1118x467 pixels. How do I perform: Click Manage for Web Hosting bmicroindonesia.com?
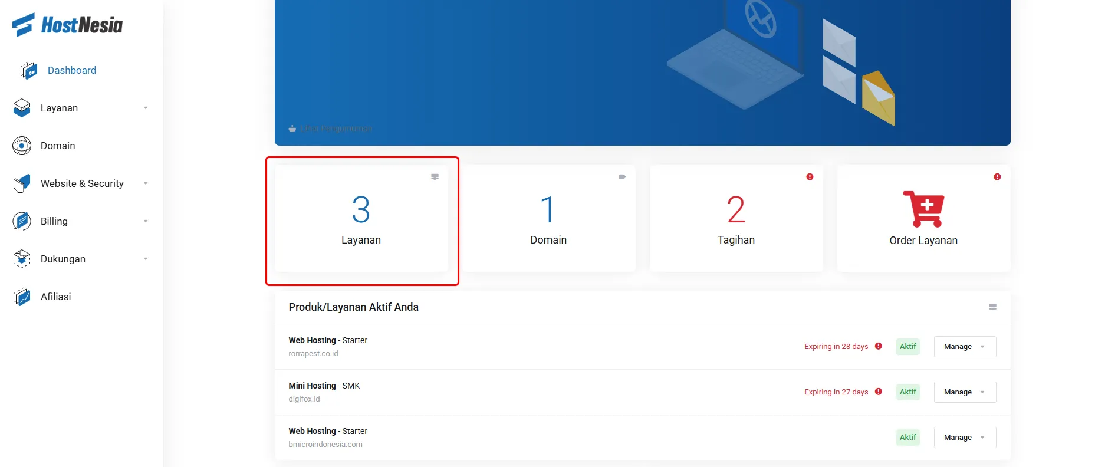point(965,438)
